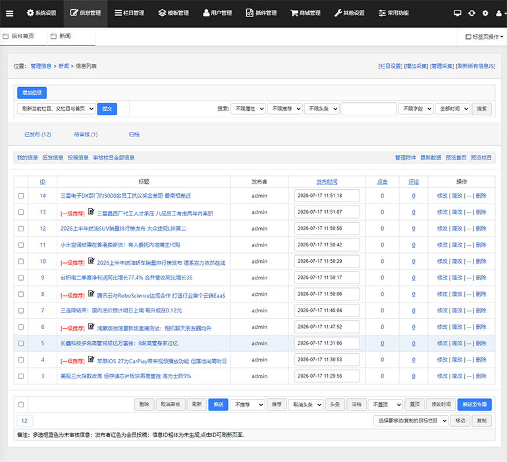
Task: Click in the search keyword input field
Action: click(x=369, y=109)
